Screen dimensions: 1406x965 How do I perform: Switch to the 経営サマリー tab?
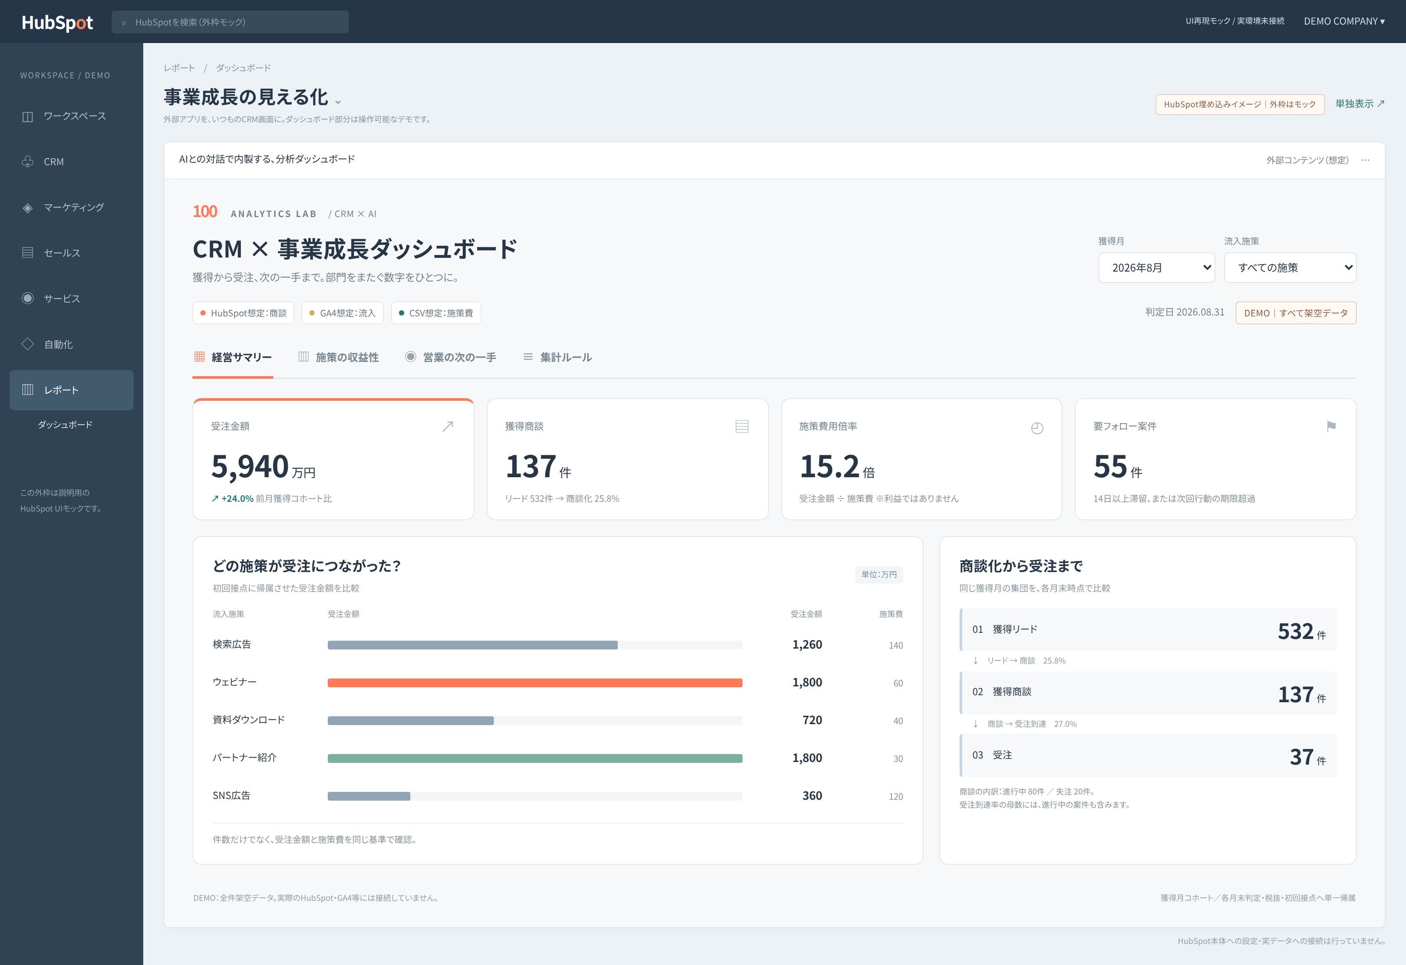(233, 358)
